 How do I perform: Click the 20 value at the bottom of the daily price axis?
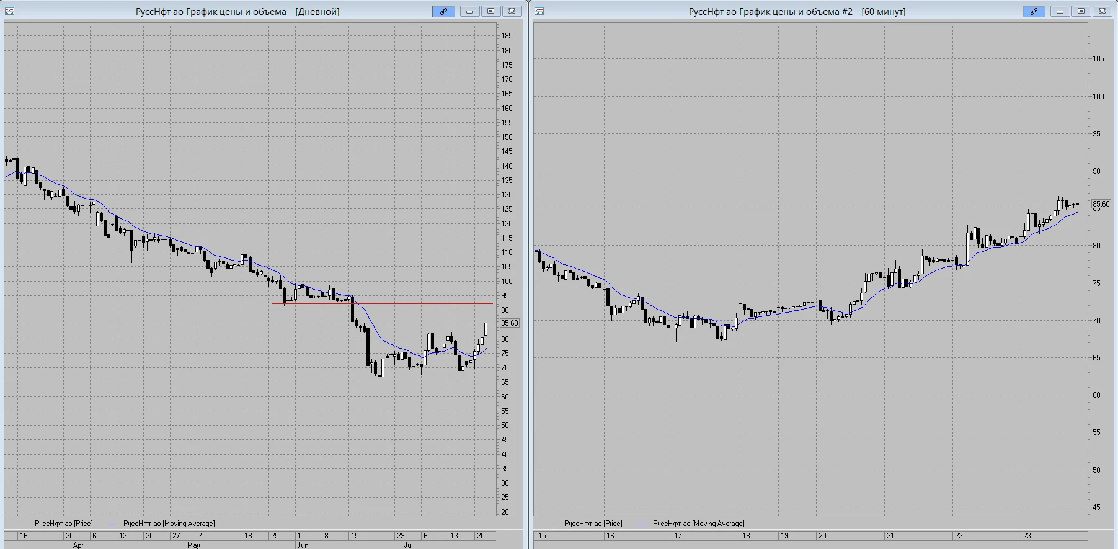pyautogui.click(x=505, y=512)
